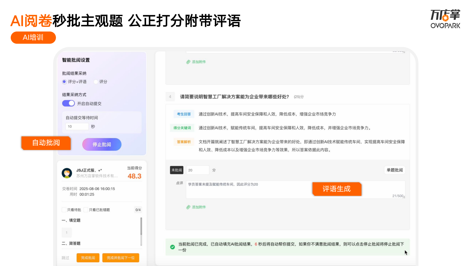
Task: Click the 完成批阅 button
Action: (x=88, y=258)
